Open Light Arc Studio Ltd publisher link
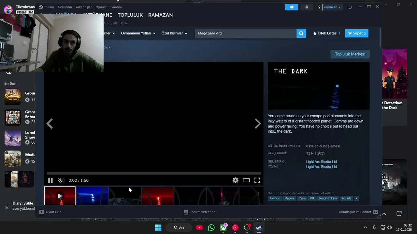Screen dimensions: 417x234 (x=321, y=167)
